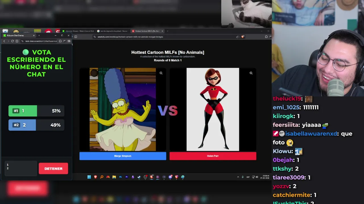Open Photoshop from taskbar
Image resolution: width=364 pixels, height=204 pixels.
pos(120,177)
